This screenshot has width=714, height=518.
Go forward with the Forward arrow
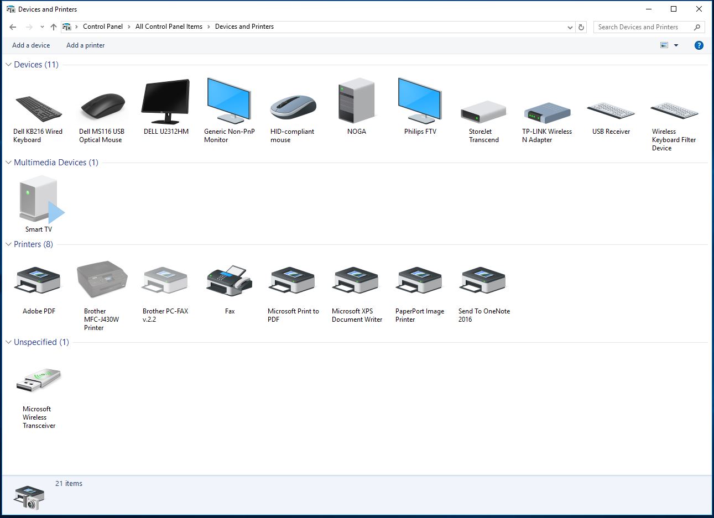pos(29,27)
